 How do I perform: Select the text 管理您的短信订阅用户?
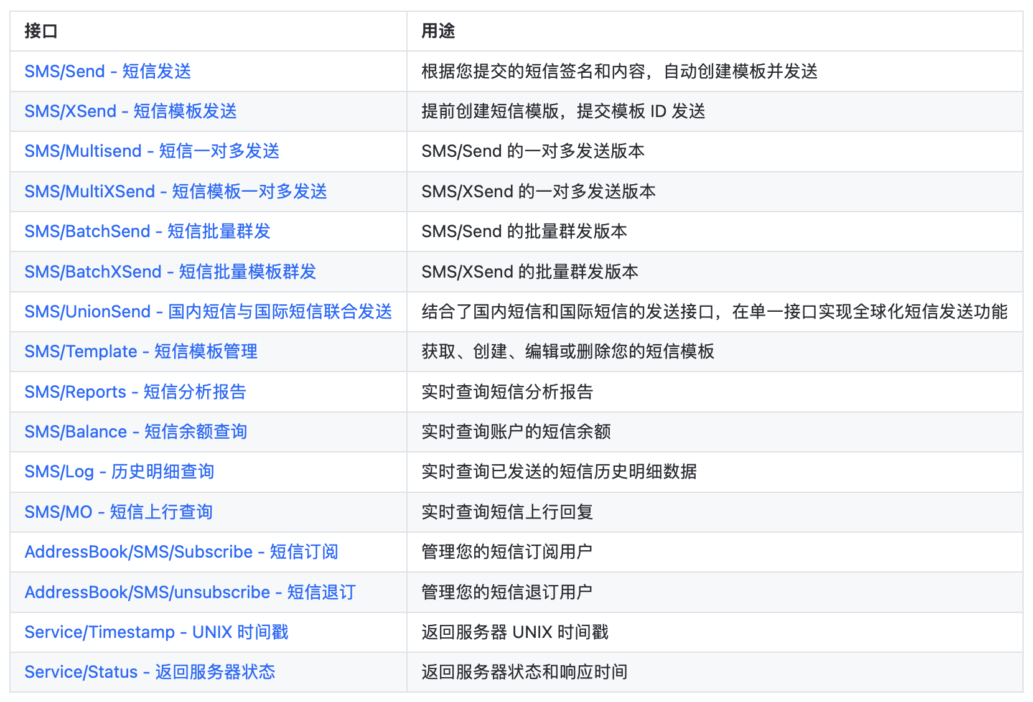point(507,552)
